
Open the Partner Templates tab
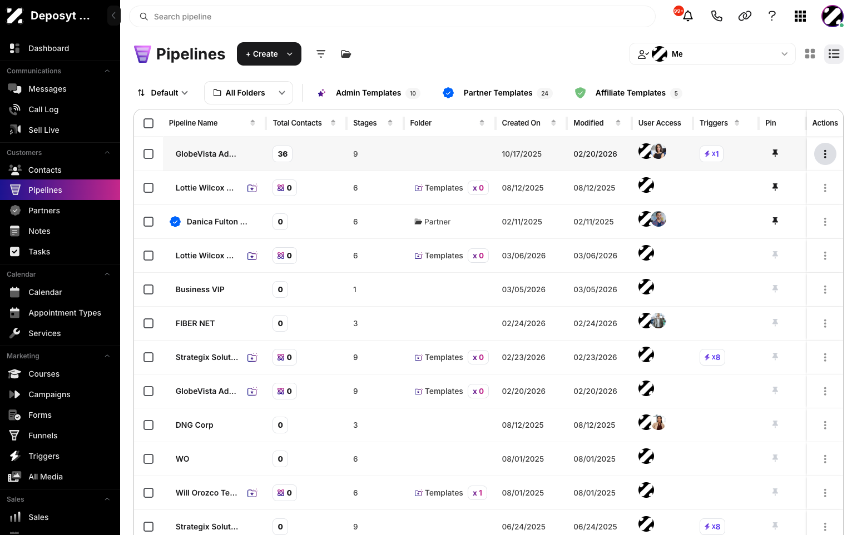(497, 93)
